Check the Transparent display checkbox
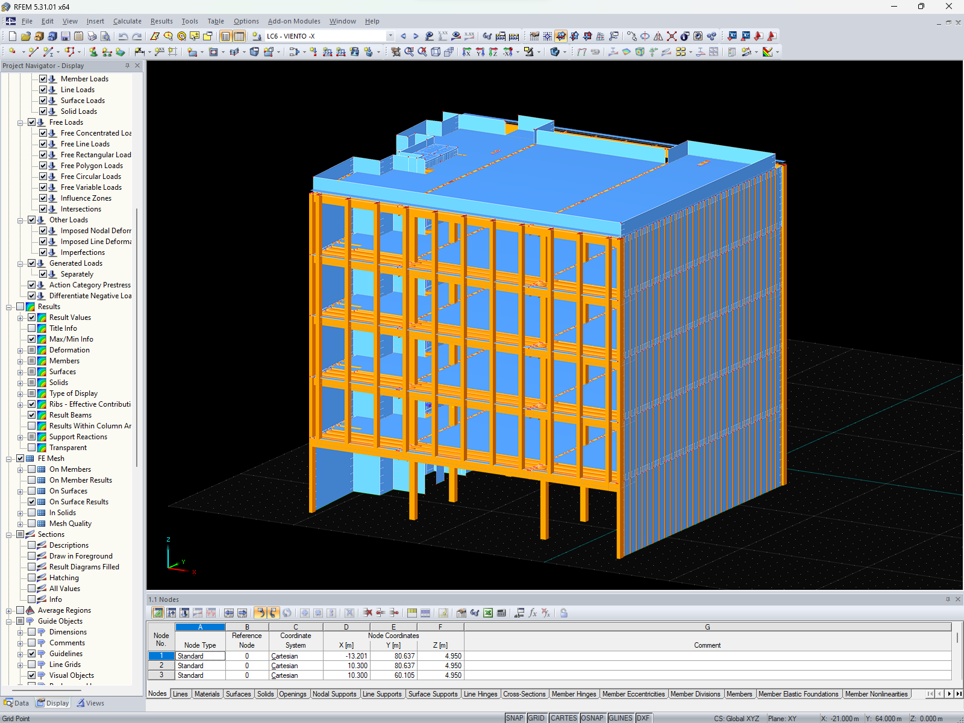The width and height of the screenshot is (964, 723). tap(31, 447)
